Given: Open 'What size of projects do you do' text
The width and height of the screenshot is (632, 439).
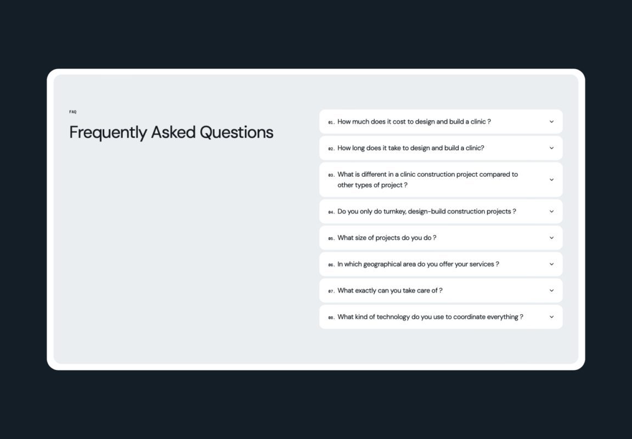Looking at the screenshot, I should click(x=387, y=238).
